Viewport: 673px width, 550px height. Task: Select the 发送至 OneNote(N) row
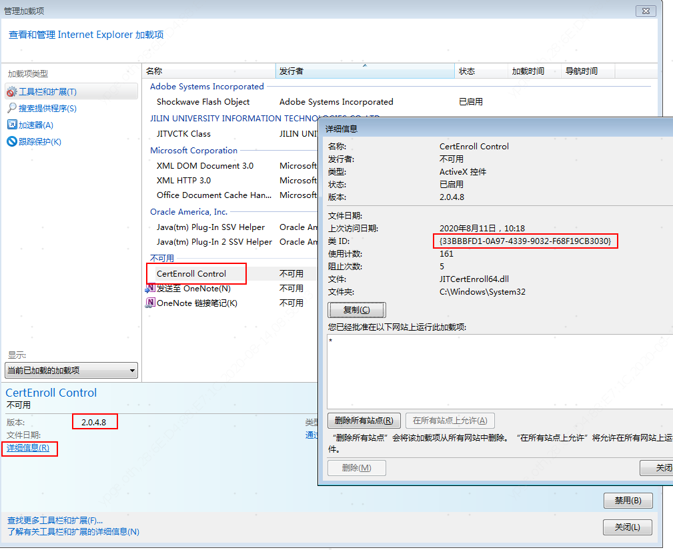193,288
